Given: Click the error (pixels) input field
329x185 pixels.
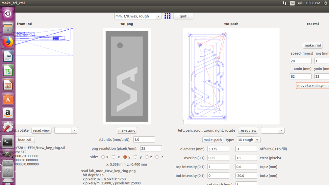Looking at the screenshot, I should (246, 158).
